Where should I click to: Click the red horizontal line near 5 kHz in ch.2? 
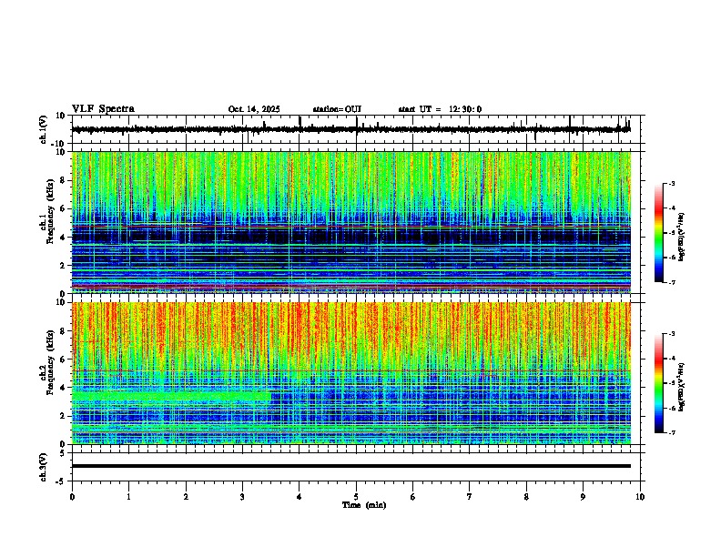[351, 370]
